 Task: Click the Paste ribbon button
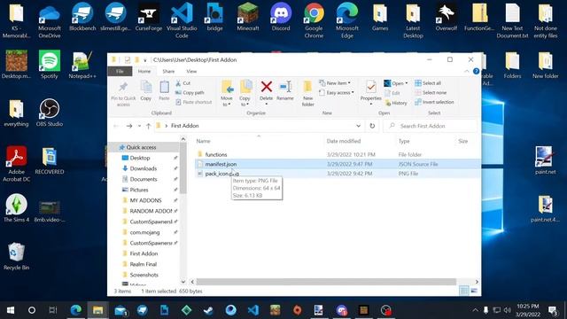164,90
